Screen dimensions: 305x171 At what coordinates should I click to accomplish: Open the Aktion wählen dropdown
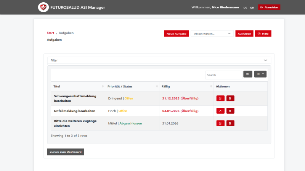[212, 33]
